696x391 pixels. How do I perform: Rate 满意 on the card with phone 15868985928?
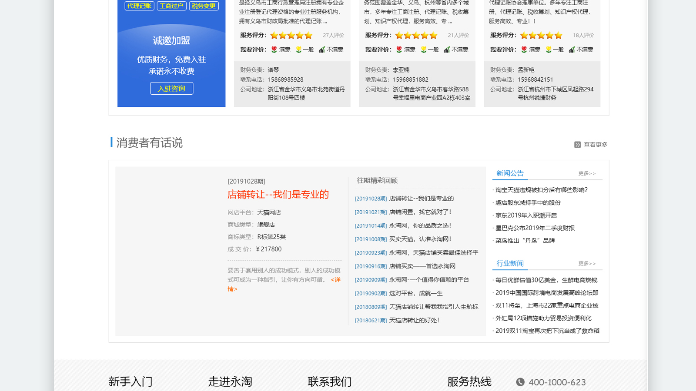(x=274, y=50)
